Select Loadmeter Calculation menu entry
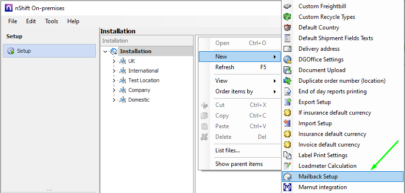405x193 pixels. (343, 166)
